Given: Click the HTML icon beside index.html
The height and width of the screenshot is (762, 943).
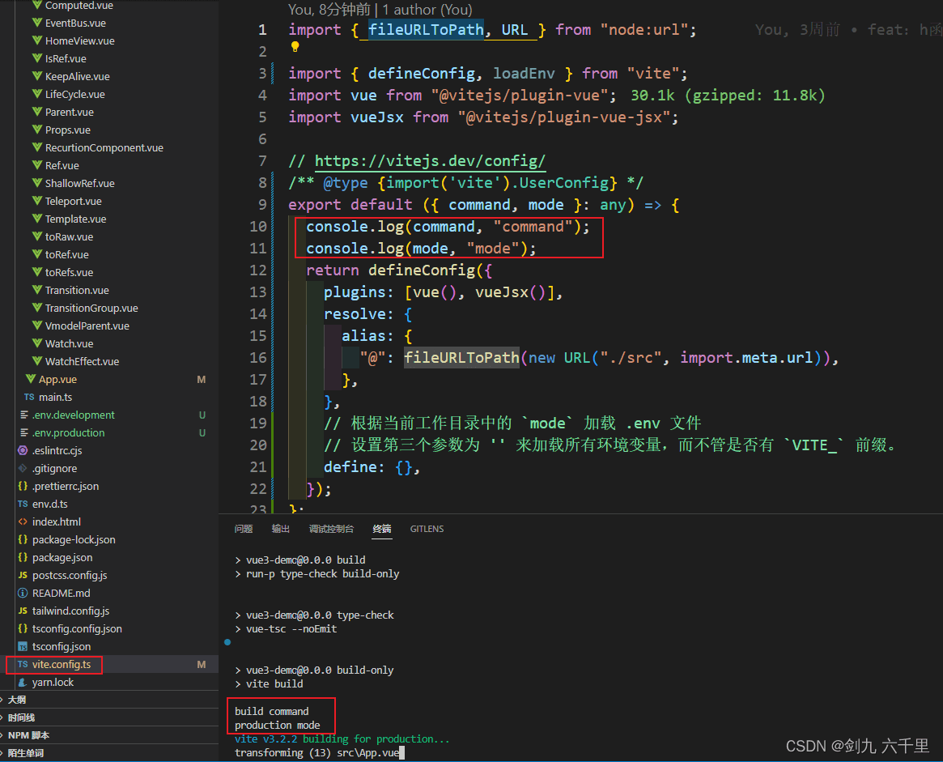Looking at the screenshot, I should pyautogui.click(x=23, y=521).
